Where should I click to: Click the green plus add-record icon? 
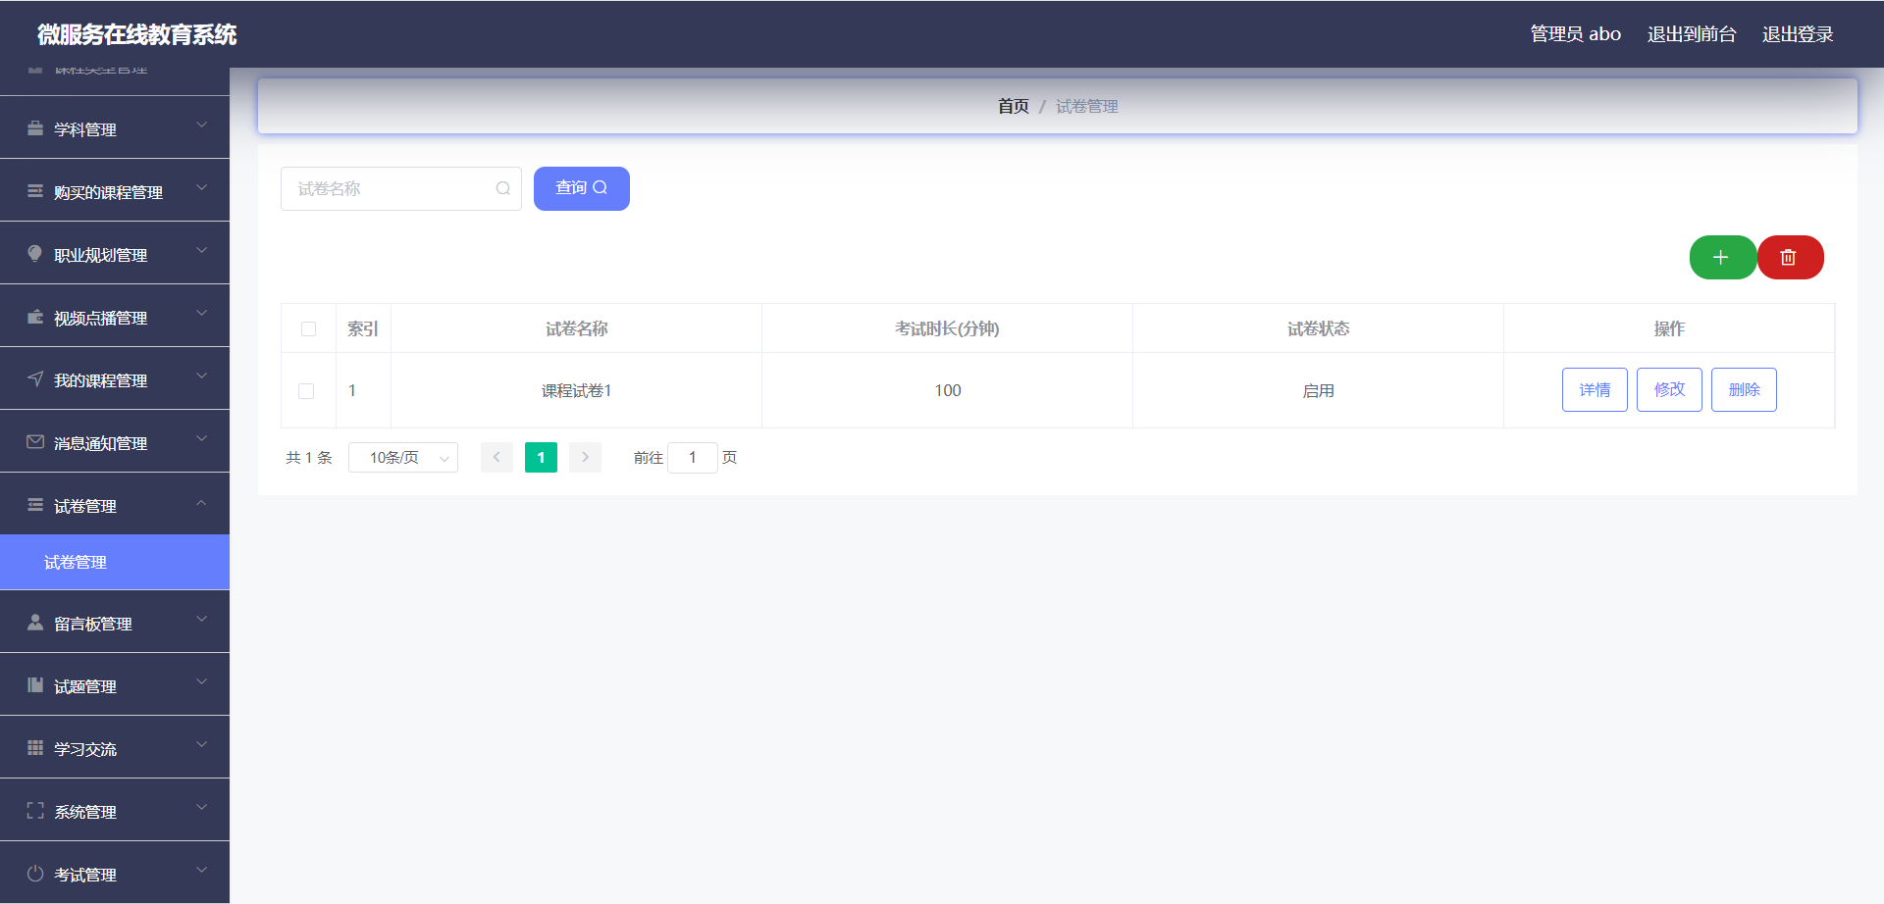pyautogui.click(x=1722, y=257)
